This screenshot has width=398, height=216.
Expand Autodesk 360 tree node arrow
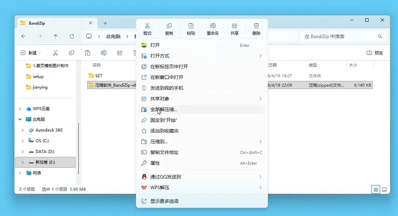coord(23,130)
